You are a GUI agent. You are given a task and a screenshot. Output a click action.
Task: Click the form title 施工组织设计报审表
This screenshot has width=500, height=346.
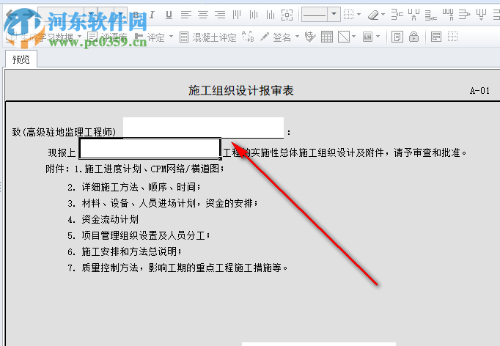click(240, 91)
